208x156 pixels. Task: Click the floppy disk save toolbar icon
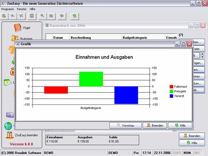click(32, 16)
